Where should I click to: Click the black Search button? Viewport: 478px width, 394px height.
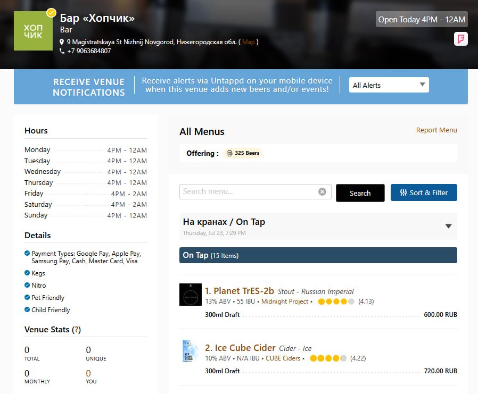pyautogui.click(x=360, y=193)
